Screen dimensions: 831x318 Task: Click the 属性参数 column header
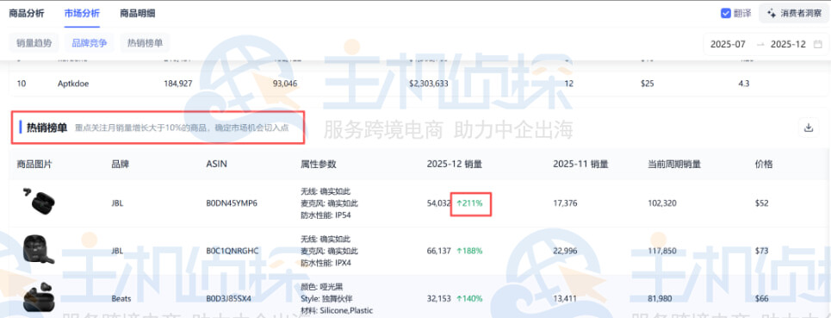pyautogui.click(x=319, y=165)
